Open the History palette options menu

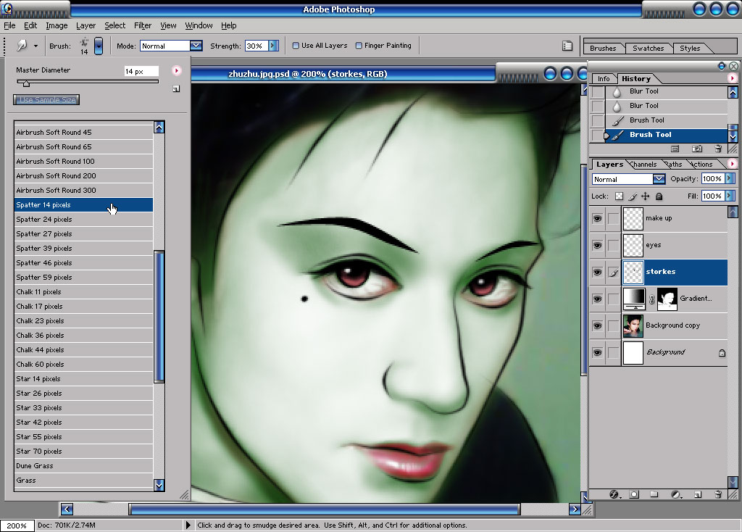[732, 78]
